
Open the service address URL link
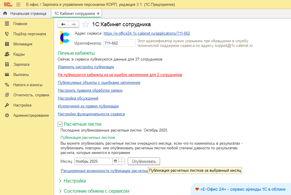tap(147, 33)
